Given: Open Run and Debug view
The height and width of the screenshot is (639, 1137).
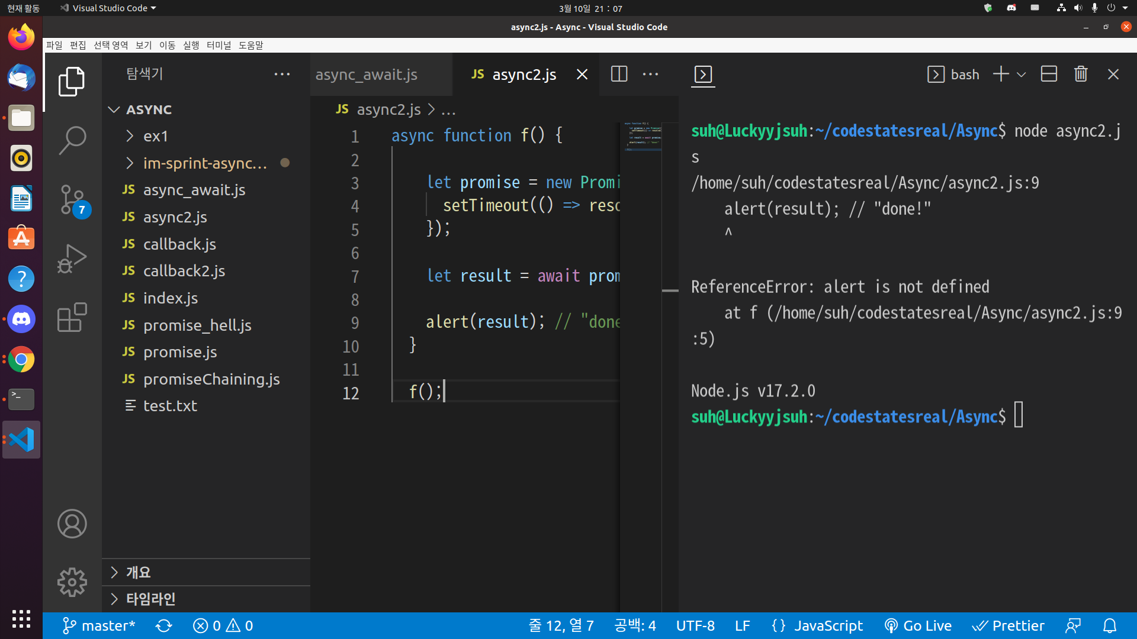Looking at the screenshot, I should 72,259.
